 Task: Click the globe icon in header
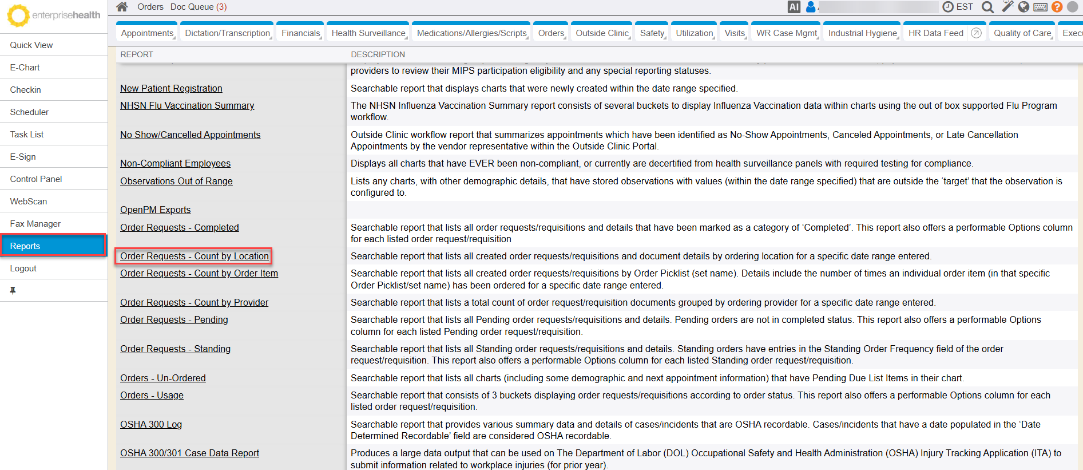[1024, 7]
